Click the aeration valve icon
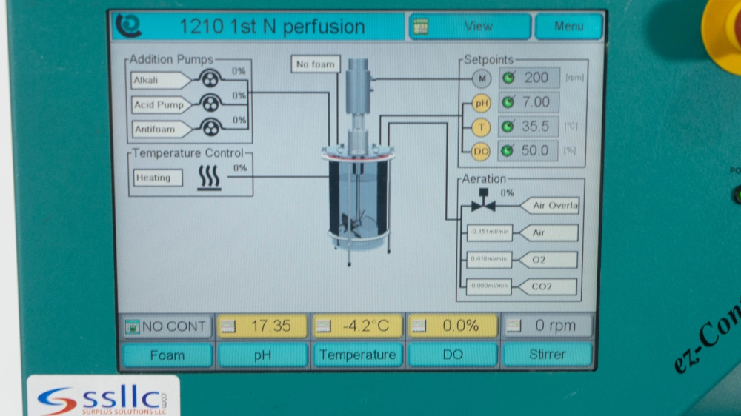 click(x=483, y=202)
